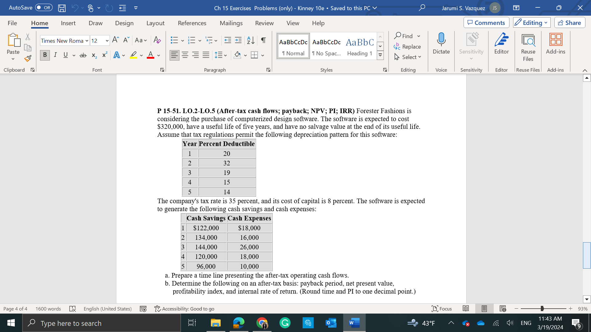The height and width of the screenshot is (332, 591).
Task: Run the Accessibility checker
Action: click(x=184, y=309)
